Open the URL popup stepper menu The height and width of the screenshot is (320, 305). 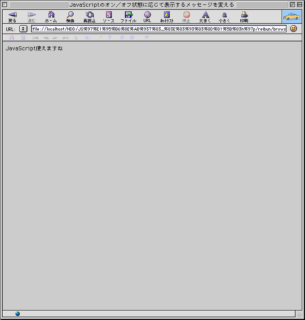[x=23, y=29]
